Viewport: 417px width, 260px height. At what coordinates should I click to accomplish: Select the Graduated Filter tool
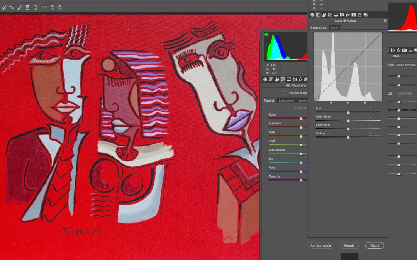[x=27, y=7]
